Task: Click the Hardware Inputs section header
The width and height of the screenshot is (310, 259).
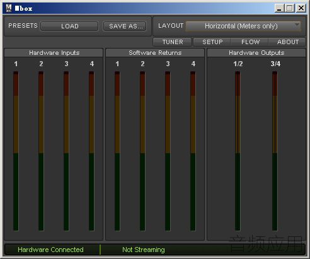Action: pyautogui.click(x=54, y=53)
